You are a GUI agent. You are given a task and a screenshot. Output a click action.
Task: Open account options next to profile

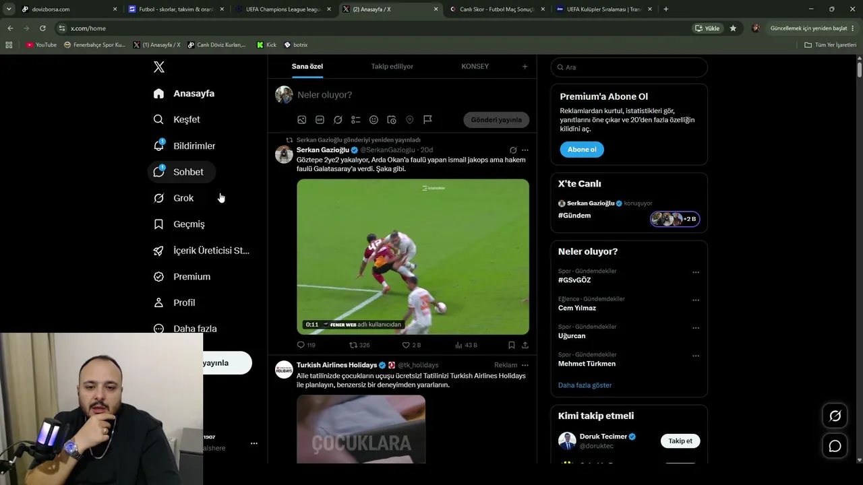pyautogui.click(x=254, y=443)
